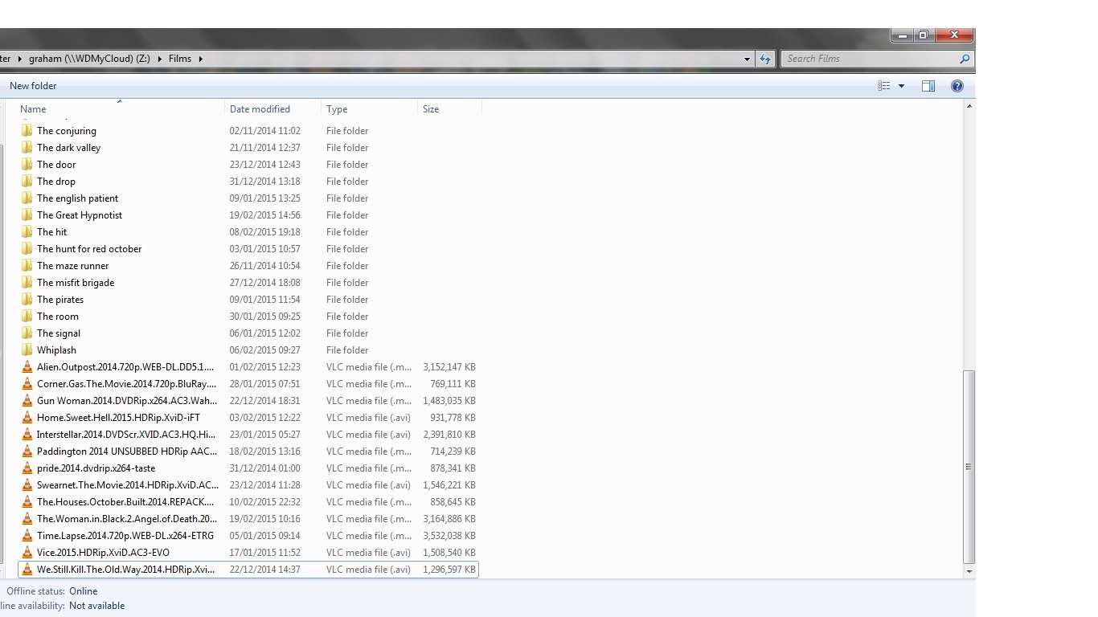Expand the arrow before graham in address bar
Viewport: 1098px width, 617px height.
(20, 59)
